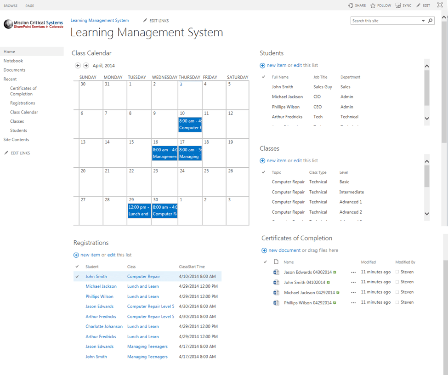The height and width of the screenshot is (375, 448).
Task: Open the ellipsis menu for Phillips Wilson 04292014
Action: 353,302
